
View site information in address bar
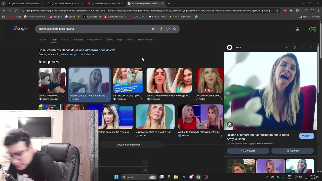pyautogui.click(x=23, y=11)
